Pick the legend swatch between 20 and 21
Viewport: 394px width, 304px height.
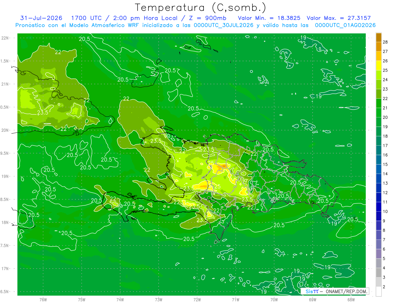(379, 113)
